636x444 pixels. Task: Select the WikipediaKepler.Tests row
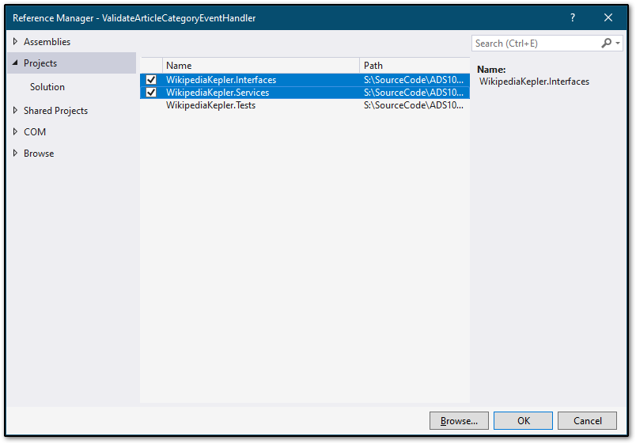pyautogui.click(x=305, y=105)
